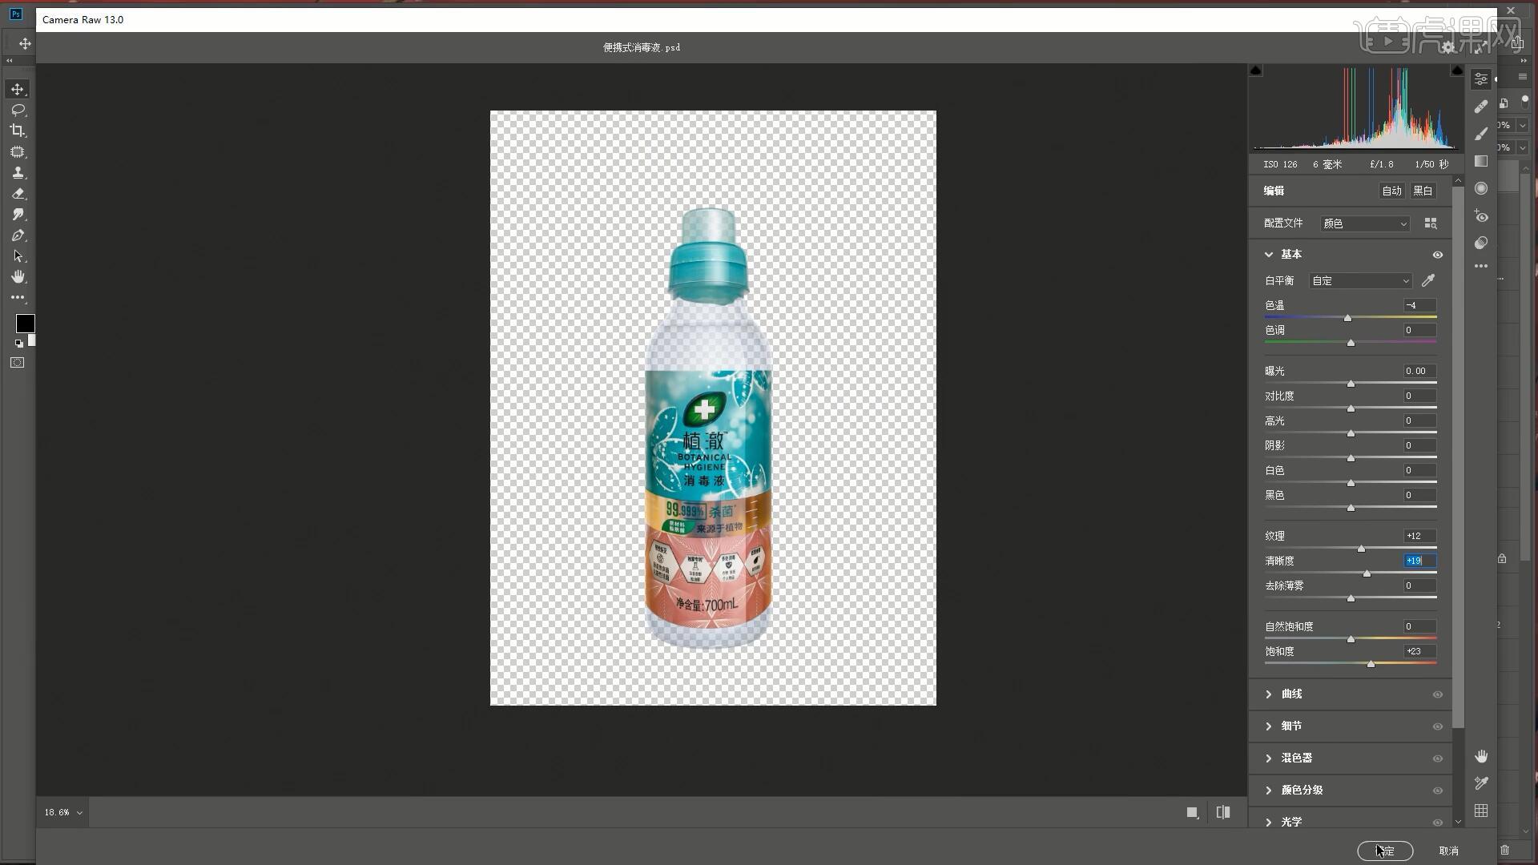The image size is (1538, 865).
Task: Click the 自动 button
Action: tap(1391, 191)
